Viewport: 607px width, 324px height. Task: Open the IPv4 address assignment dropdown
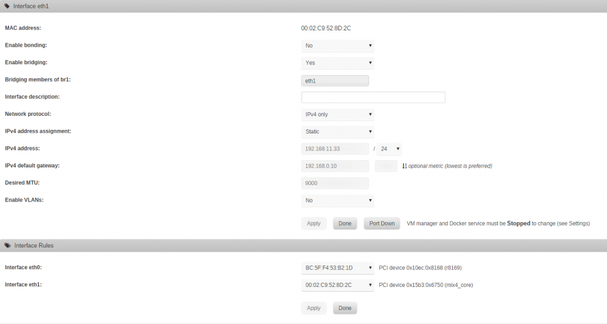[x=337, y=132]
